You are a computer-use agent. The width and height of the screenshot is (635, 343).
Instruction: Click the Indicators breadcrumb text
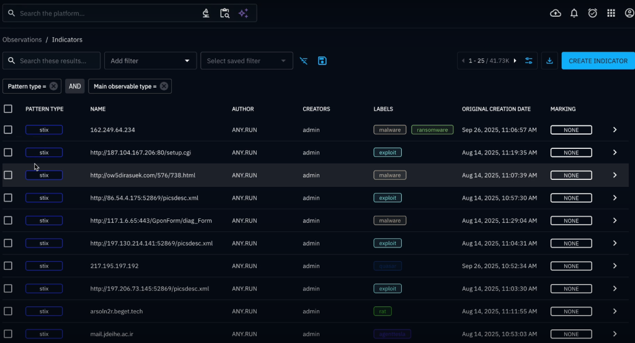click(x=67, y=40)
